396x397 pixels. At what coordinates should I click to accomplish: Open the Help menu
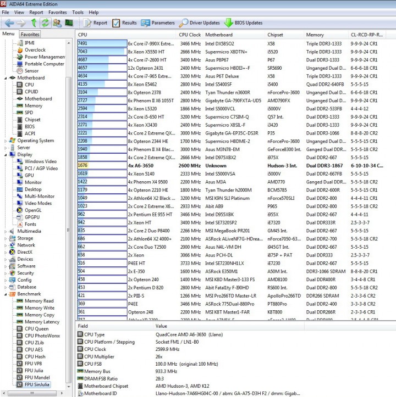coord(94,13)
